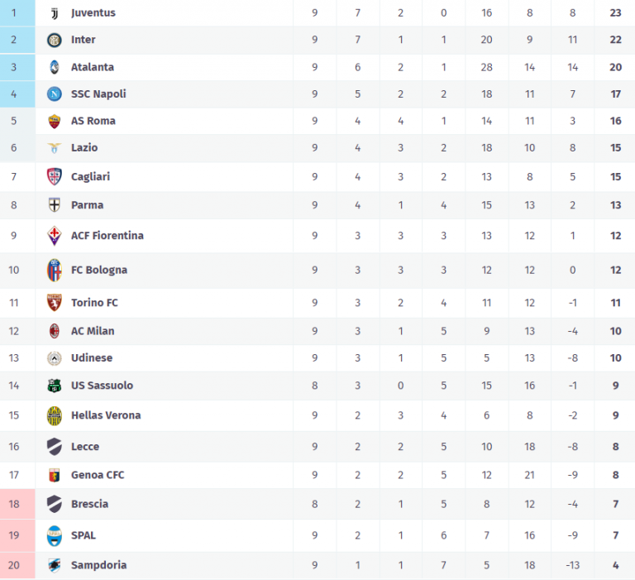
Task: Click the Sampdoria crest icon
Action: coord(55,565)
